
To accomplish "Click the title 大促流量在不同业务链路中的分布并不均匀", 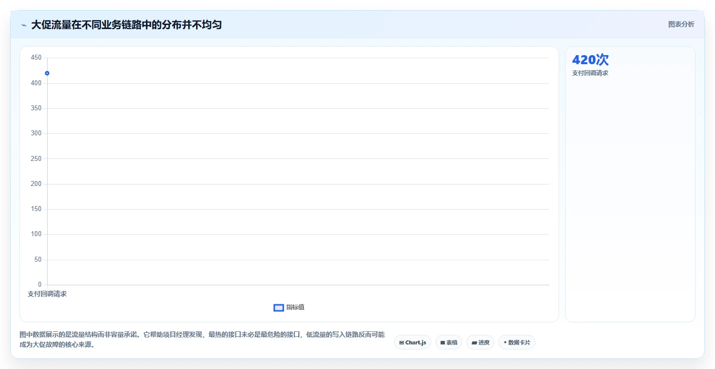I will click(126, 25).
